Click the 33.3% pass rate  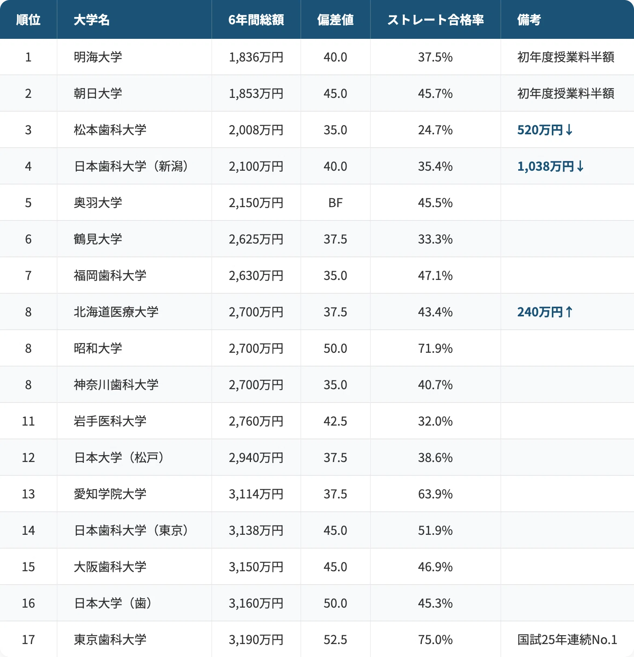tap(436, 239)
